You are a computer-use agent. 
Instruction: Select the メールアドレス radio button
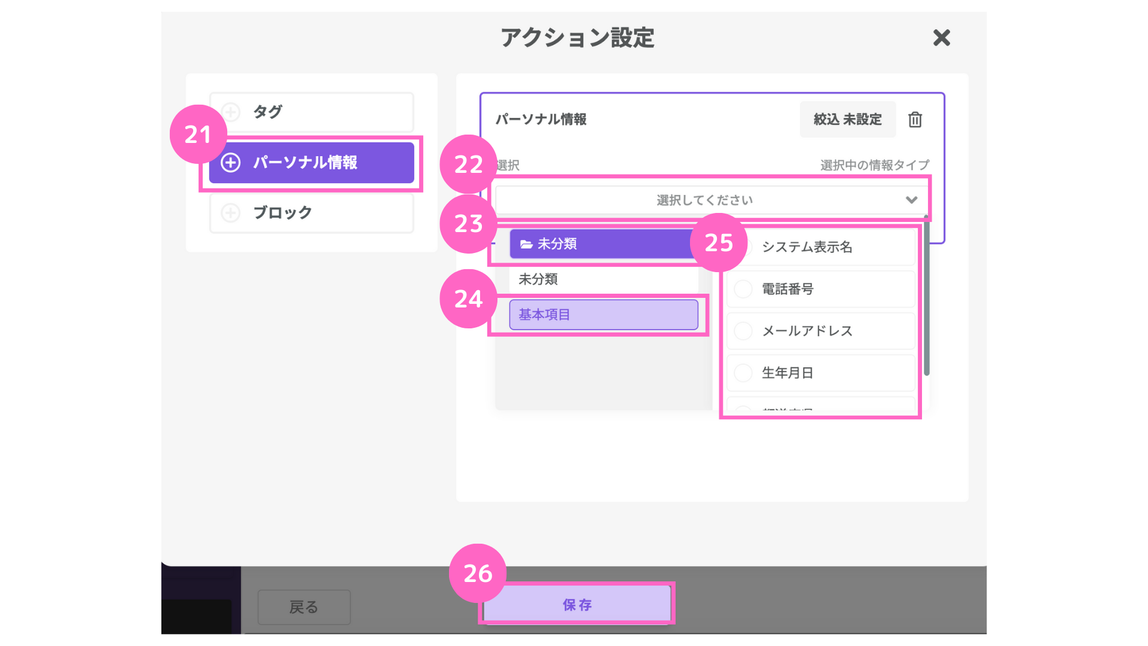click(x=743, y=331)
